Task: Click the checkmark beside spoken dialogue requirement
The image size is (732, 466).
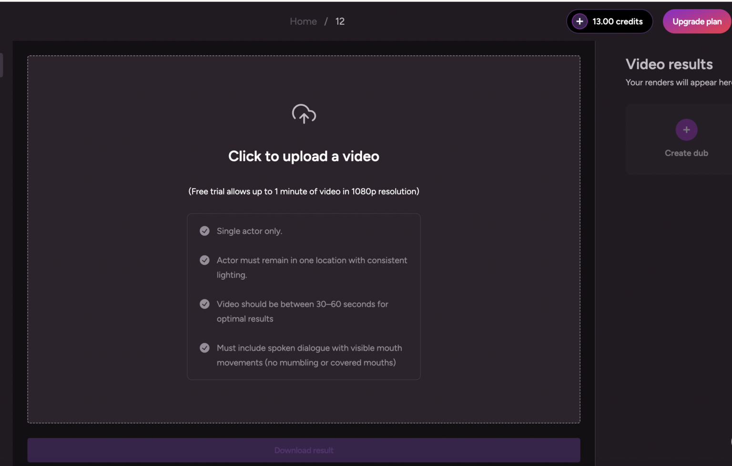Action: (204, 348)
